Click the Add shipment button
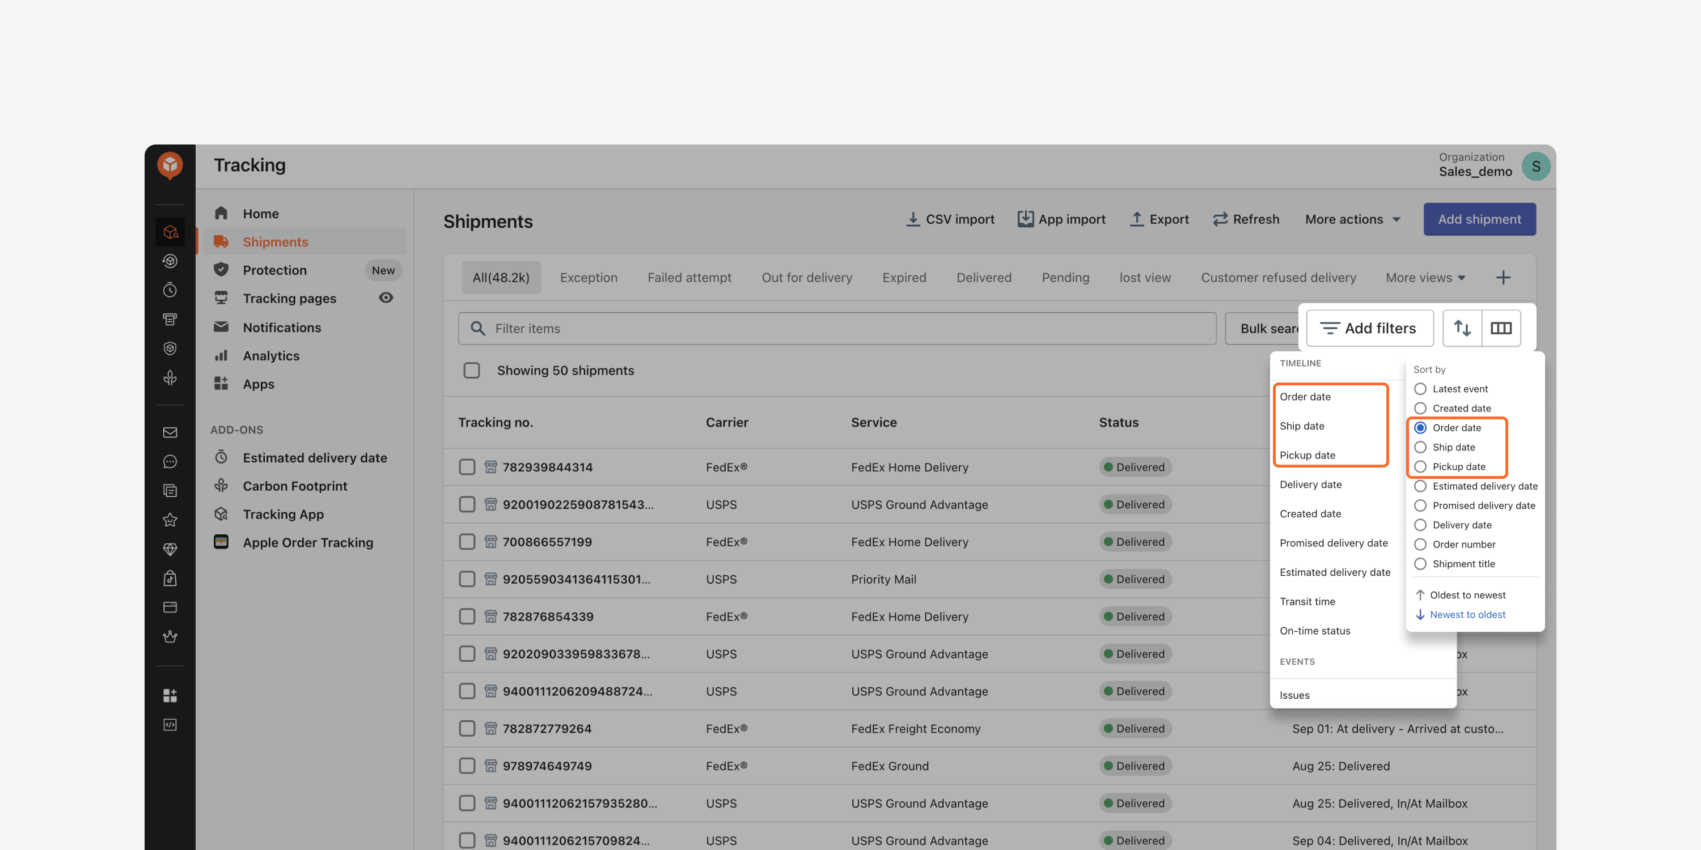Viewport: 1701px width, 850px height. point(1479,219)
